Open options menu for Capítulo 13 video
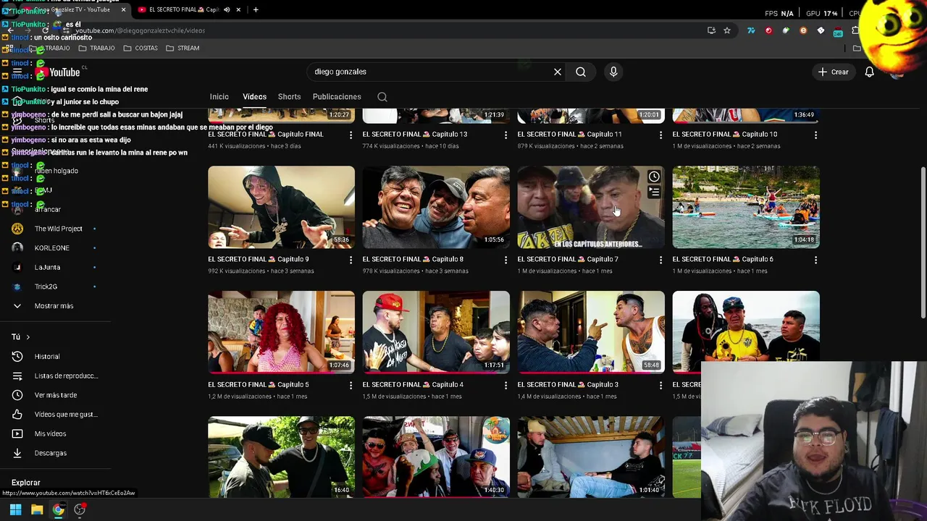The image size is (927, 521). coord(506,135)
